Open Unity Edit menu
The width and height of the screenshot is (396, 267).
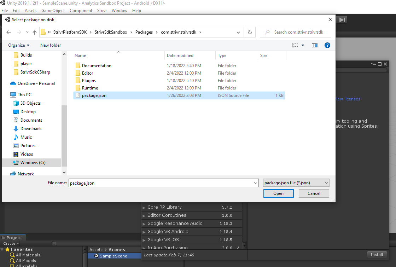pyautogui.click(x=16, y=11)
